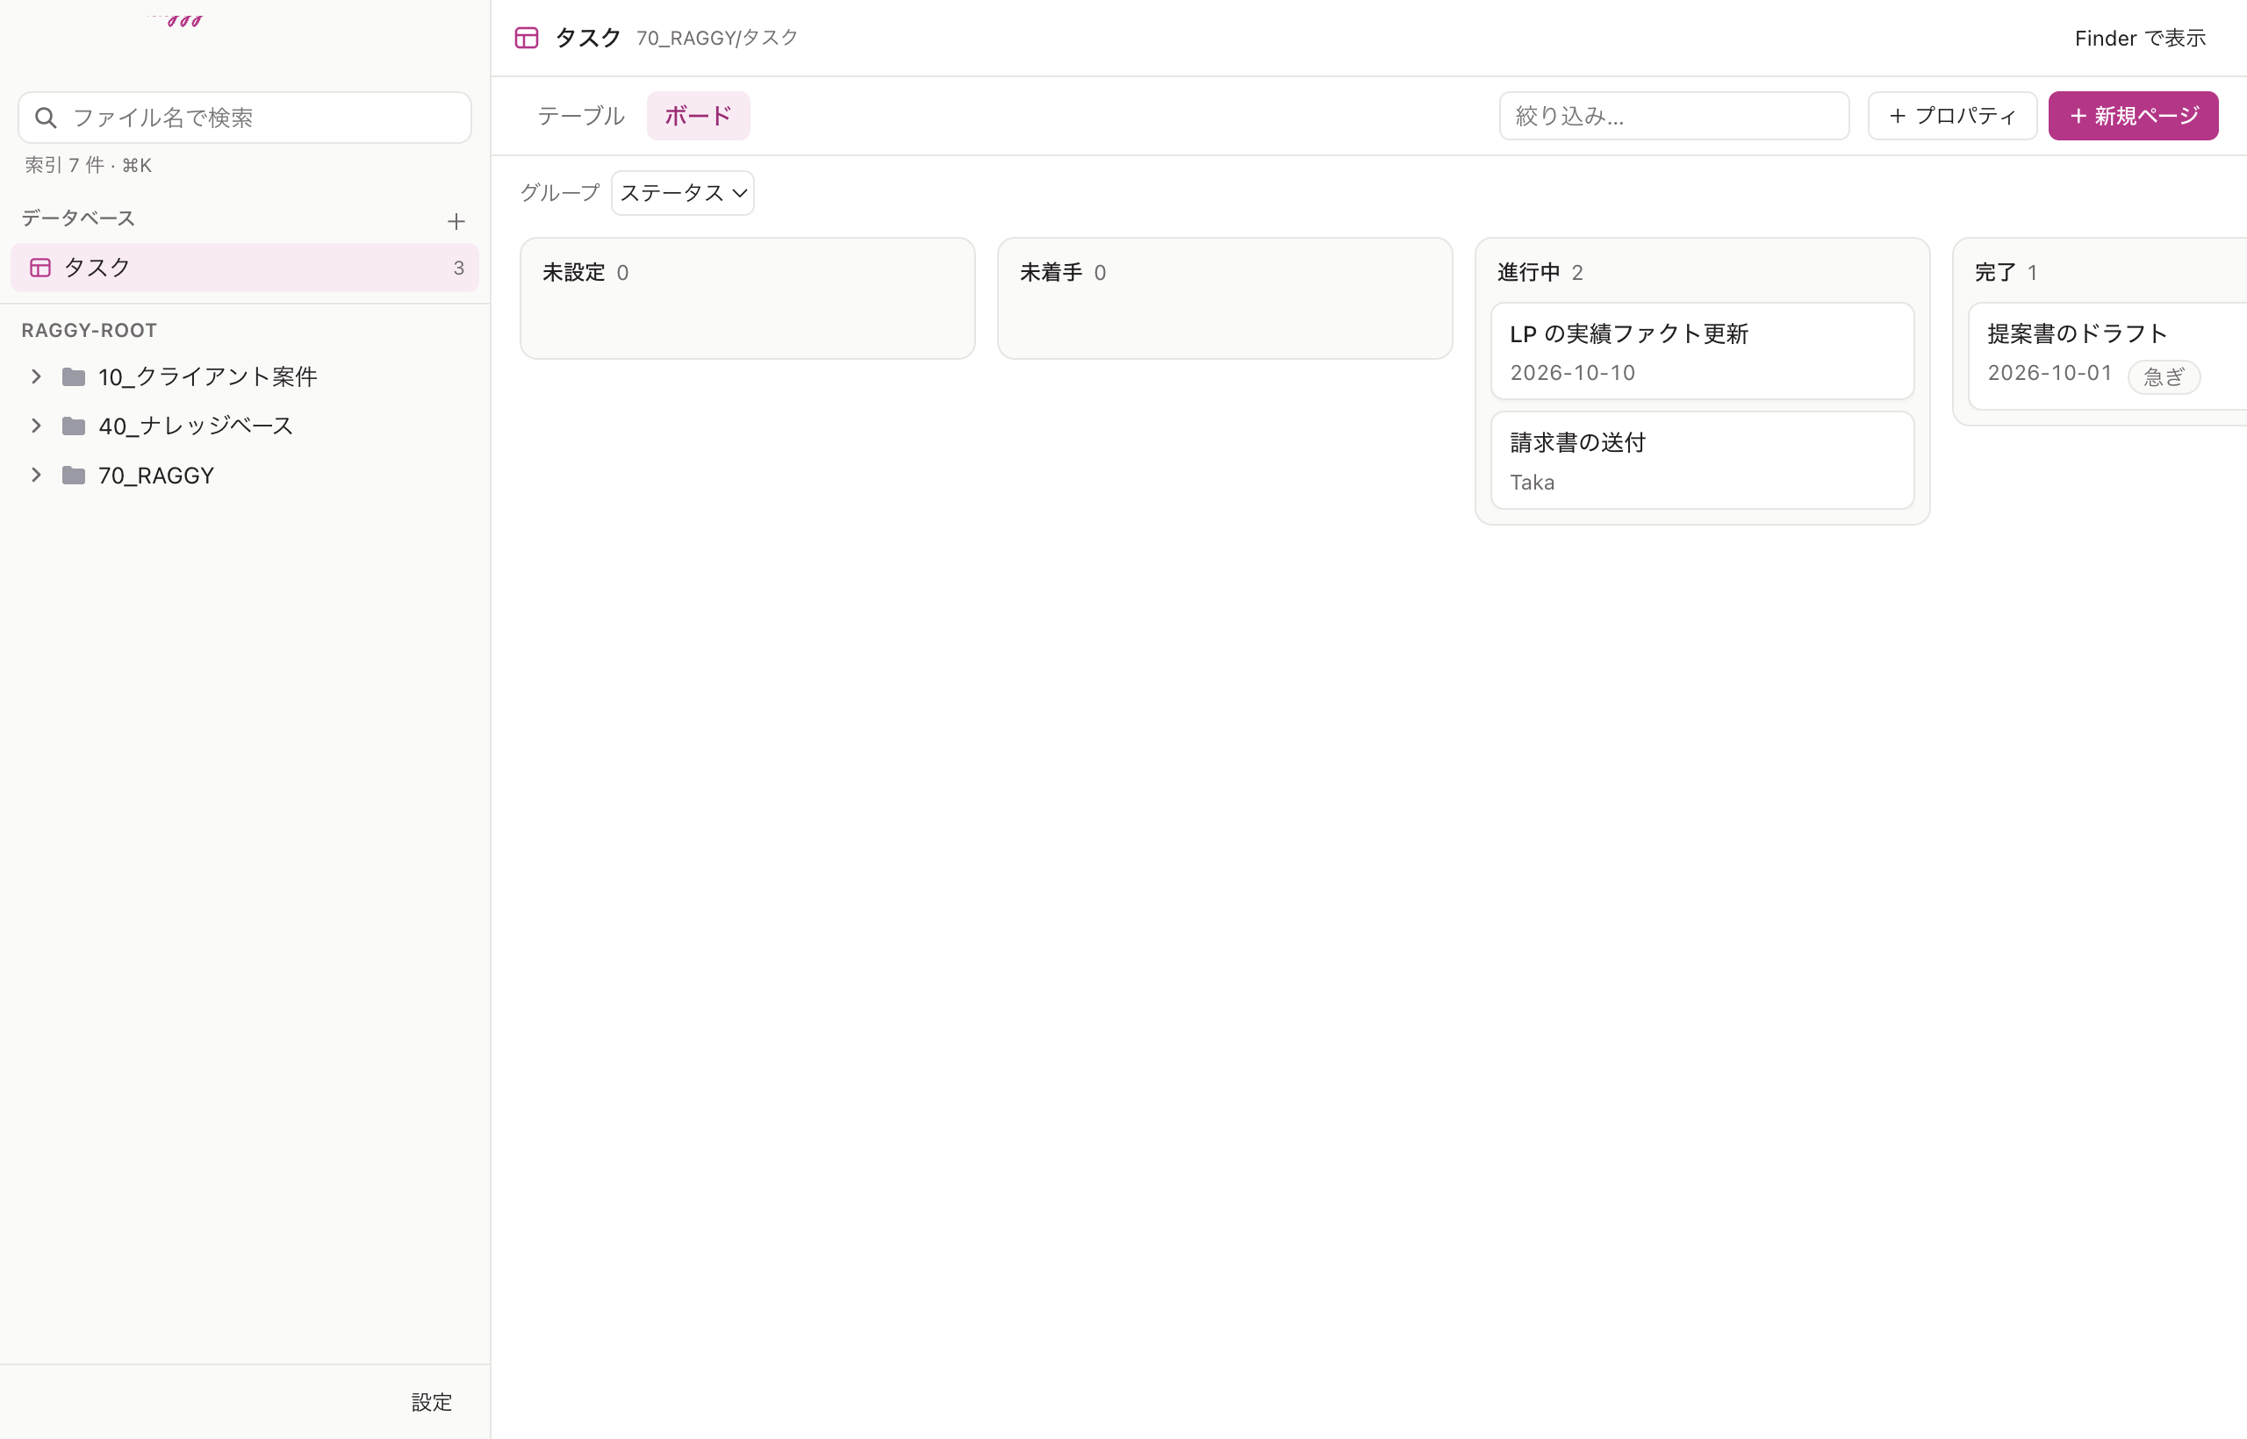This screenshot has height=1439, width=2247.
Task: Expand the 70_RAGGY folder chevron
Action: [35, 476]
